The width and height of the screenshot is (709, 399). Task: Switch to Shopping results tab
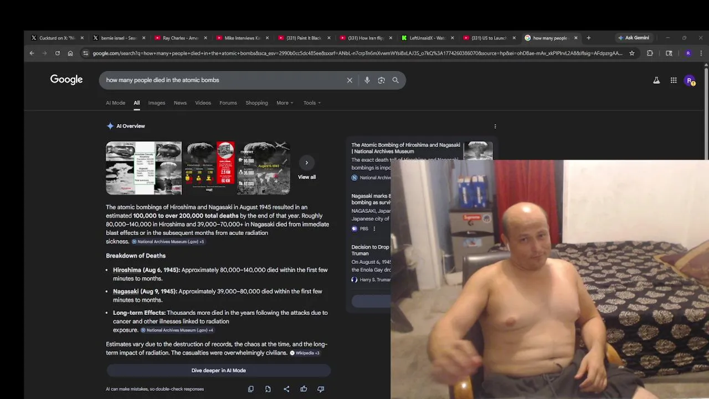pos(256,103)
